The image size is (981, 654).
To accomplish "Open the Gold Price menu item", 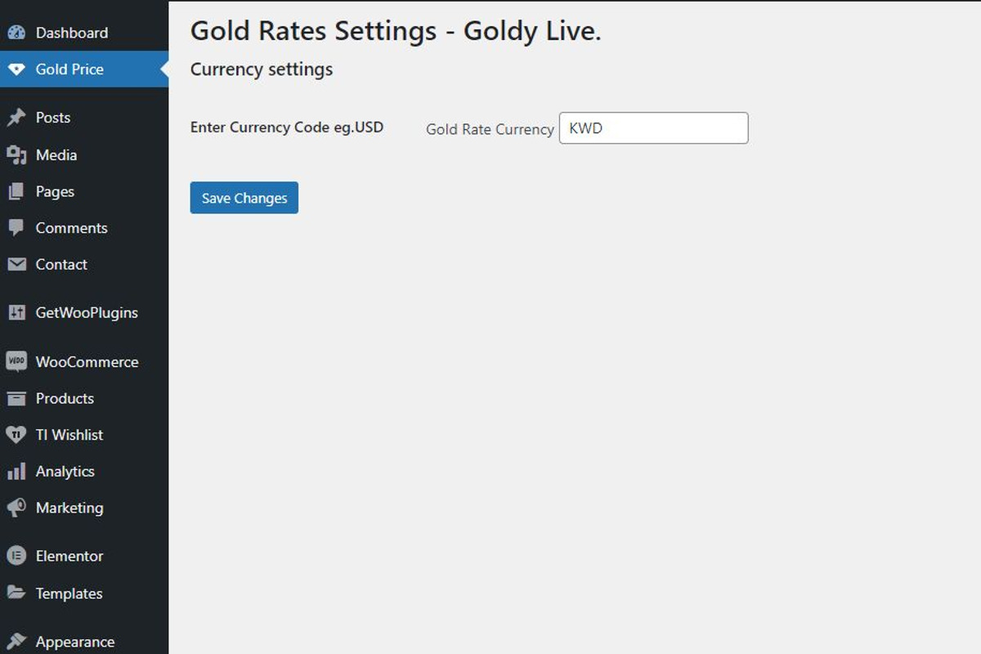I will (x=84, y=69).
